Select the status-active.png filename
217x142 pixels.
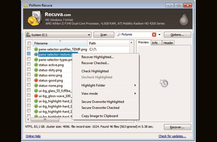51,65
